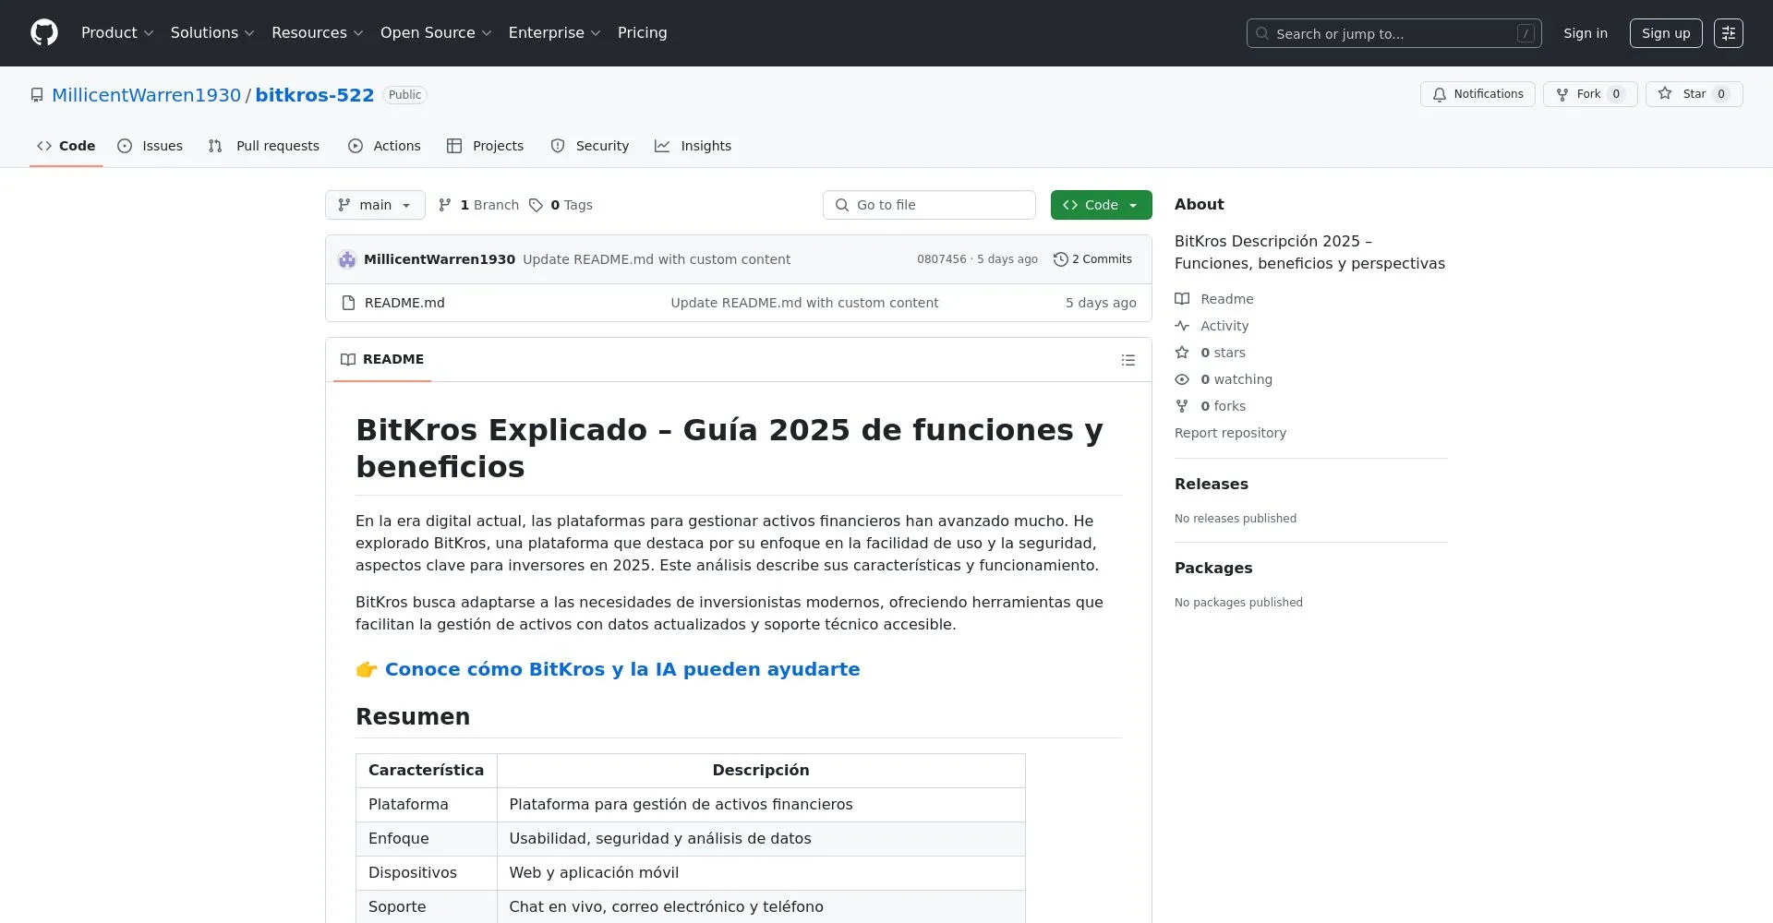Click the Public visibility badge
1773x923 pixels.
click(x=404, y=95)
